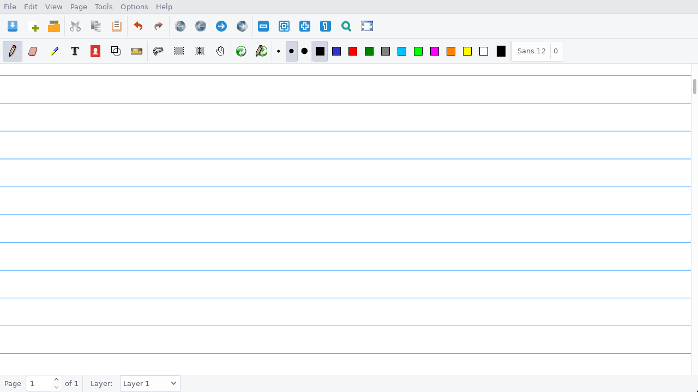Click the magnifier Zoom icon
Viewport: 698px width, 392px height.
(x=346, y=26)
